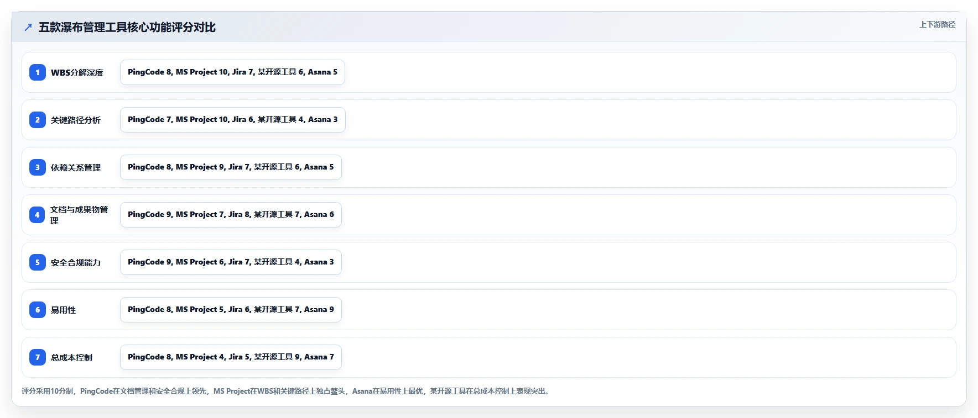Select the 安全合规能力 label
Image resolution: width=978 pixels, height=418 pixels.
[x=76, y=262]
